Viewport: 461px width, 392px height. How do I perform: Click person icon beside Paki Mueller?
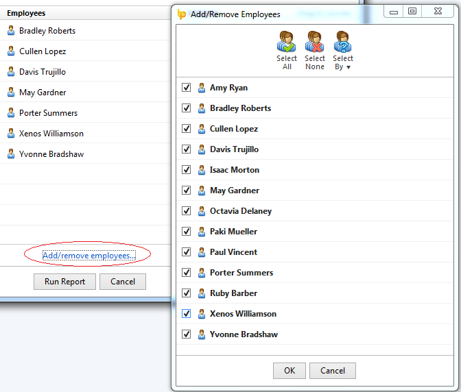pyautogui.click(x=202, y=232)
